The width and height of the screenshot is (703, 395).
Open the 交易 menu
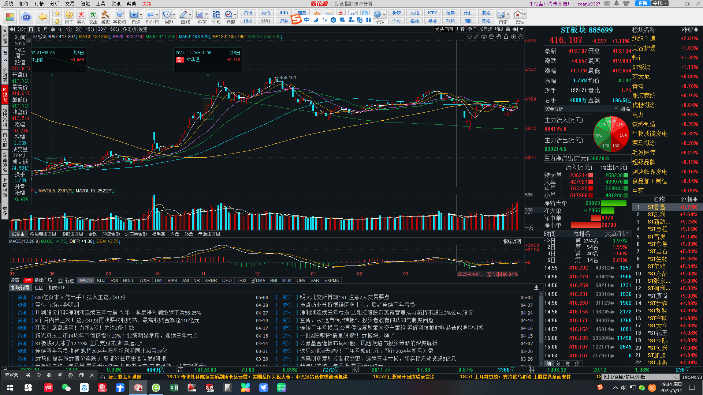pyautogui.click(x=70, y=4)
